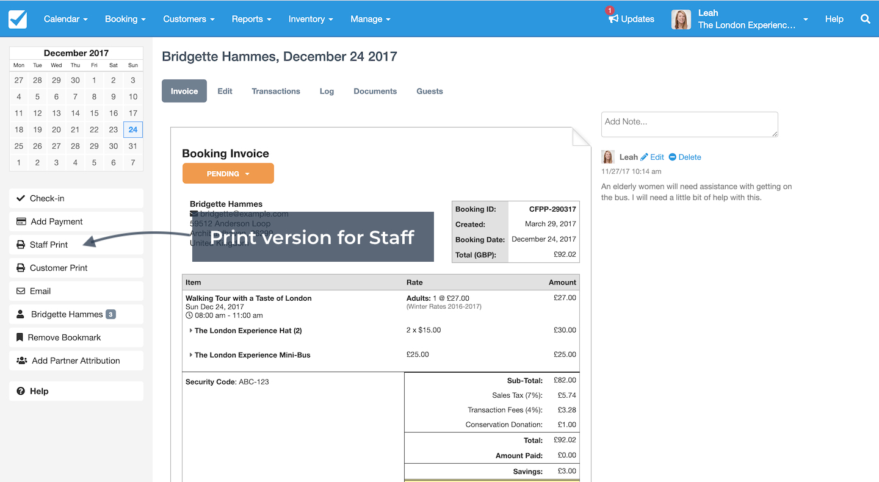This screenshot has width=879, height=482.
Task: Click the Staff Print printer icon
Action: pos(21,245)
